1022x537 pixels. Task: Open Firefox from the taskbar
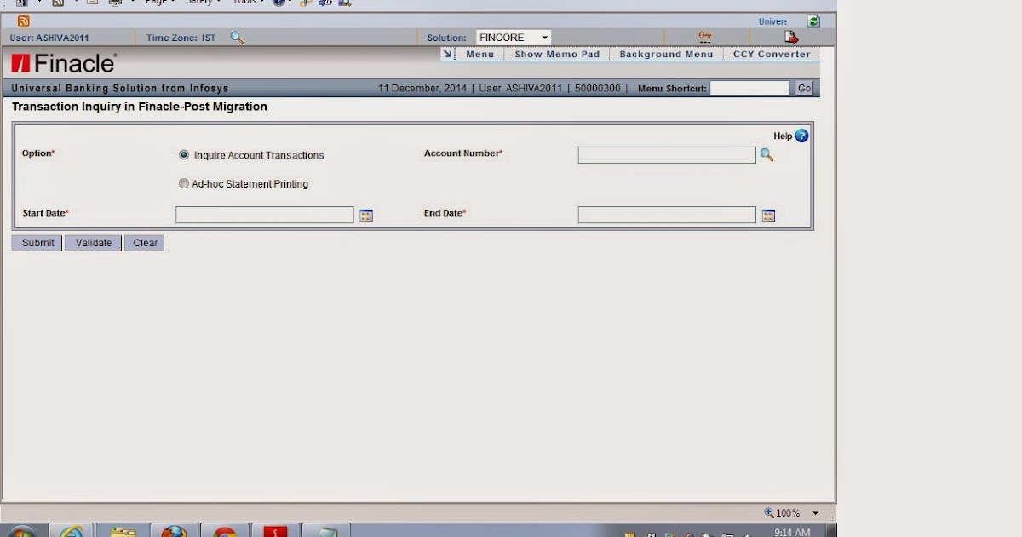coord(174,532)
